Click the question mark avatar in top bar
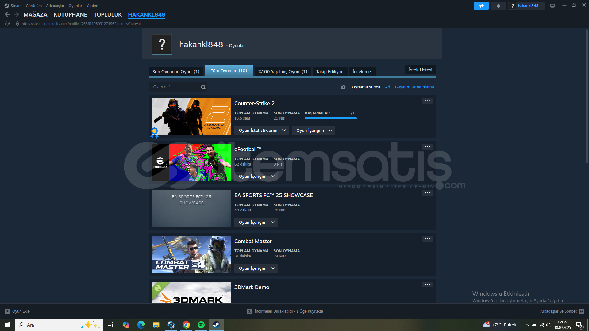Viewport: 589px width, 331px height. coord(512,6)
